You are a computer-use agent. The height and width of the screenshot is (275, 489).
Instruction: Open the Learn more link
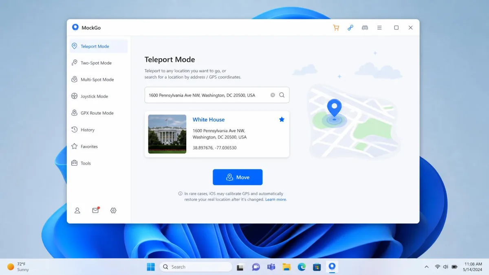pos(276,200)
